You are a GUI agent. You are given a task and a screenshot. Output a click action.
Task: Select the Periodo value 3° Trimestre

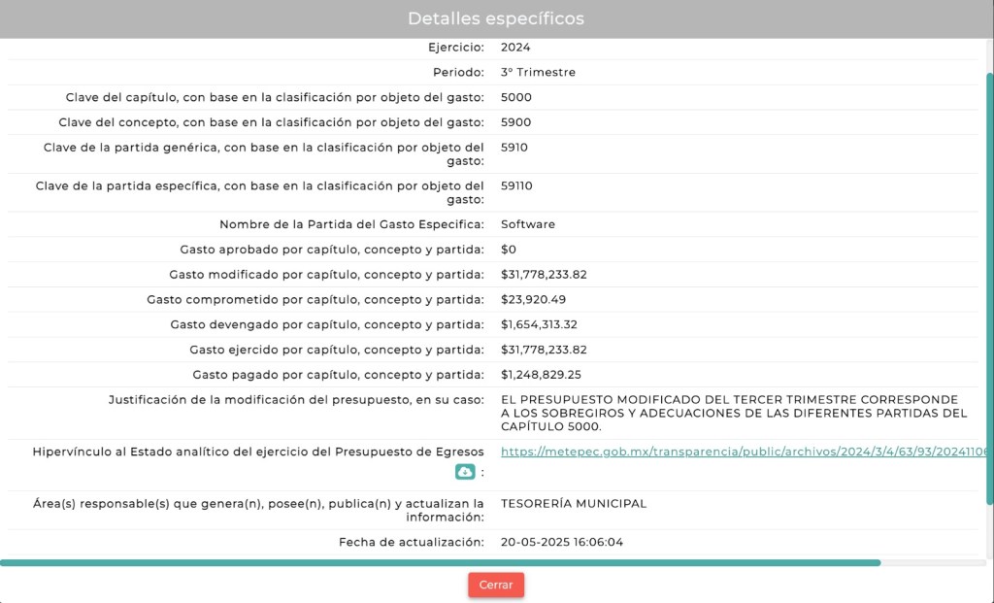[538, 72]
